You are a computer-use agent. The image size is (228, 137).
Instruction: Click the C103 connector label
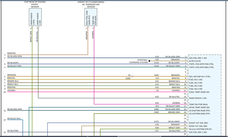128,78
